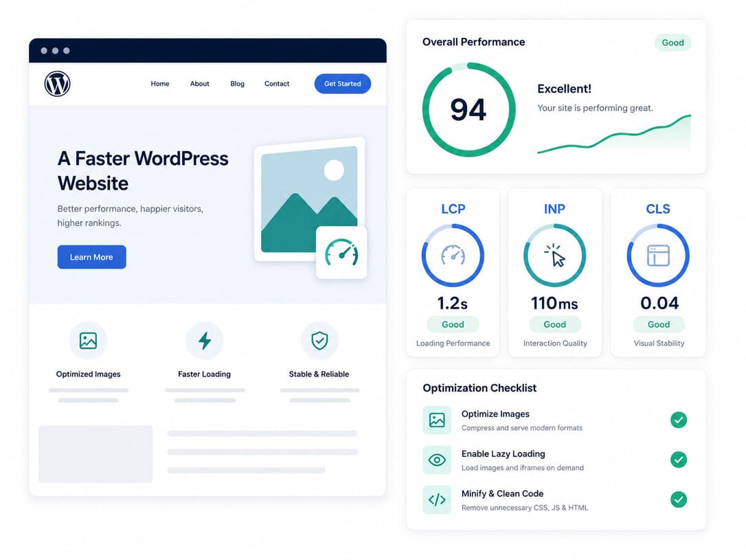This screenshot has width=746, height=560.
Task: Open the Home nav link
Action: click(160, 84)
